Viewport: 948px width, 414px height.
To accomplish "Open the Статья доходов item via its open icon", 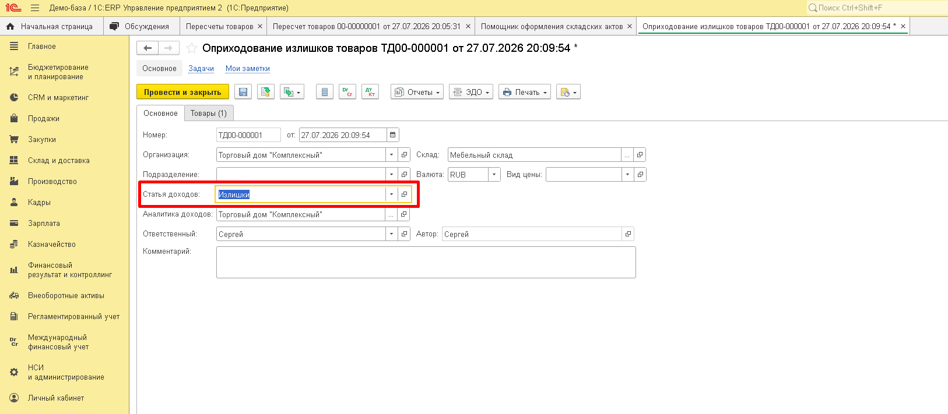I will pyautogui.click(x=404, y=194).
